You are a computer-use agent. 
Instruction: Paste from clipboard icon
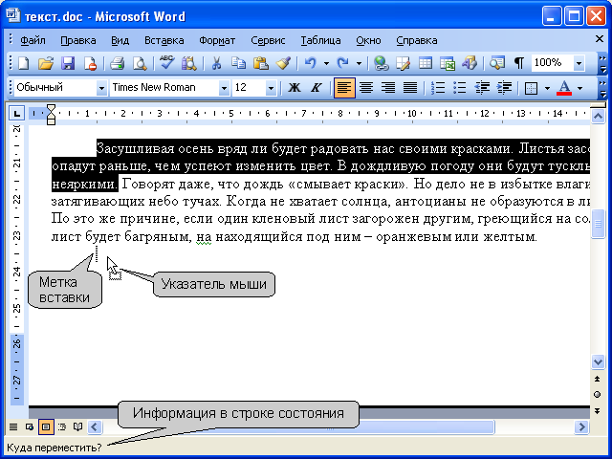tap(261, 63)
